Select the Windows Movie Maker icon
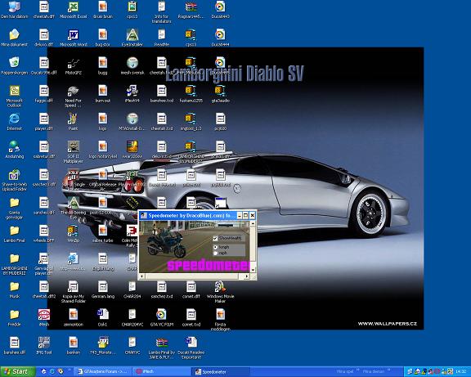 pyautogui.click(x=220, y=292)
